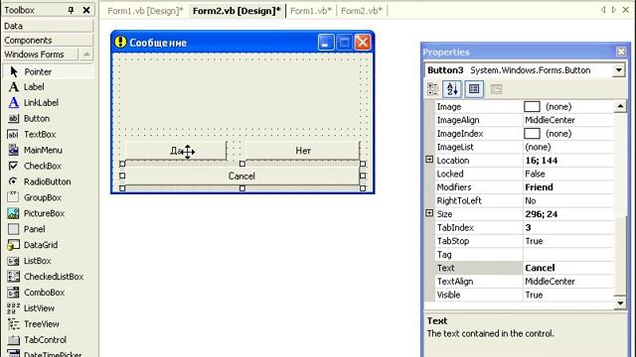Sort properties alphabetically

(x=452, y=89)
